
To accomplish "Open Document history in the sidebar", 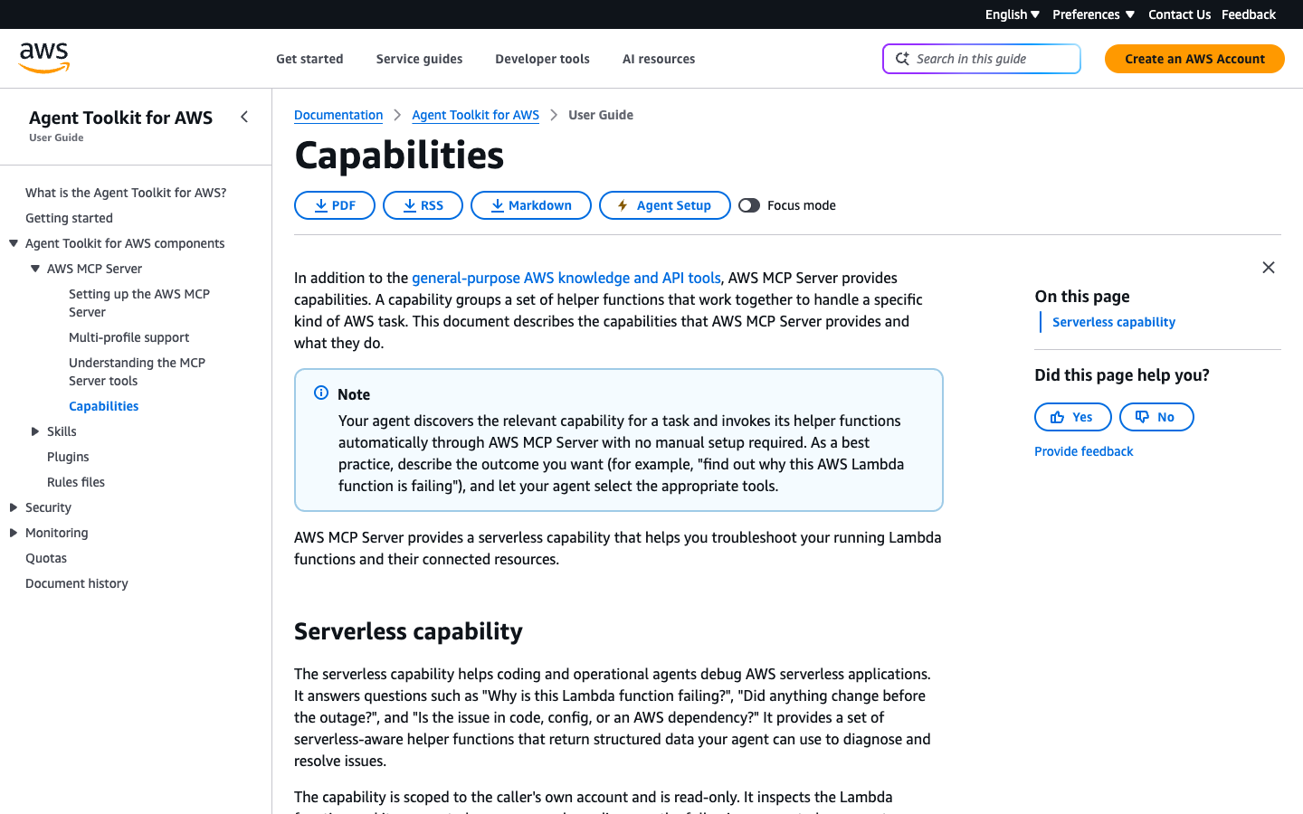I will coord(77,583).
